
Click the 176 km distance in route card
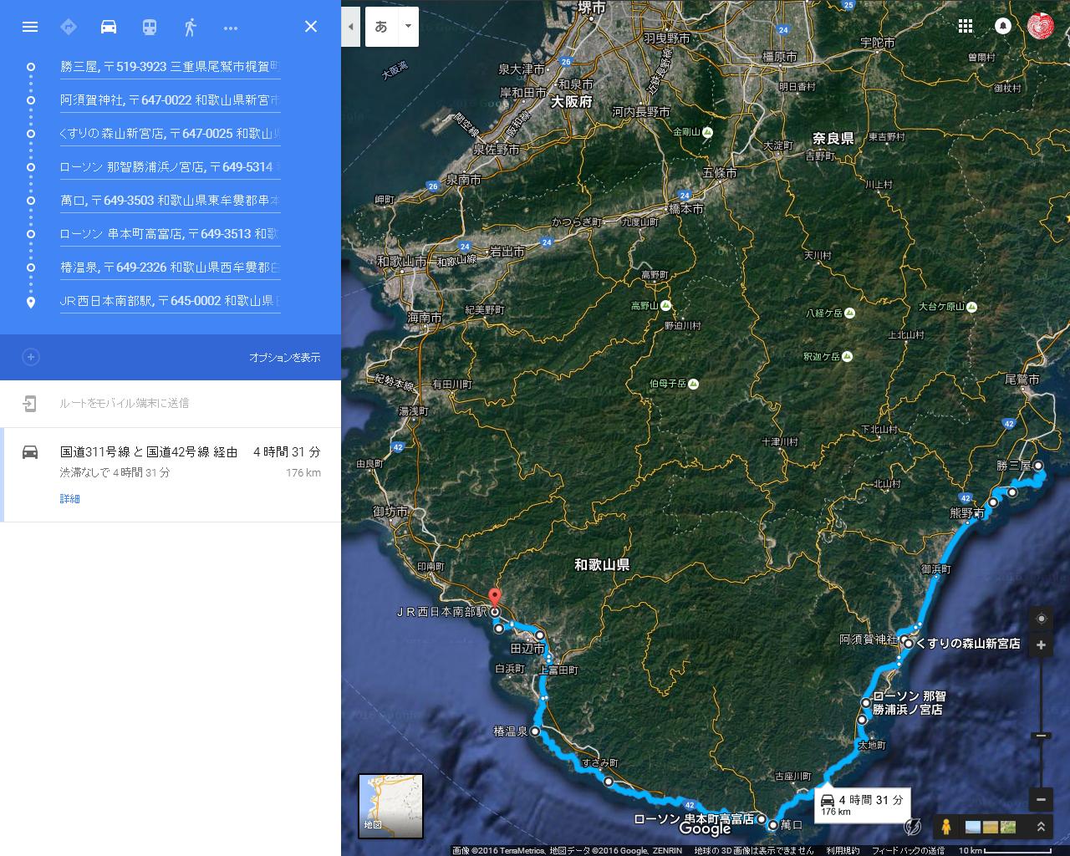pyautogui.click(x=303, y=473)
